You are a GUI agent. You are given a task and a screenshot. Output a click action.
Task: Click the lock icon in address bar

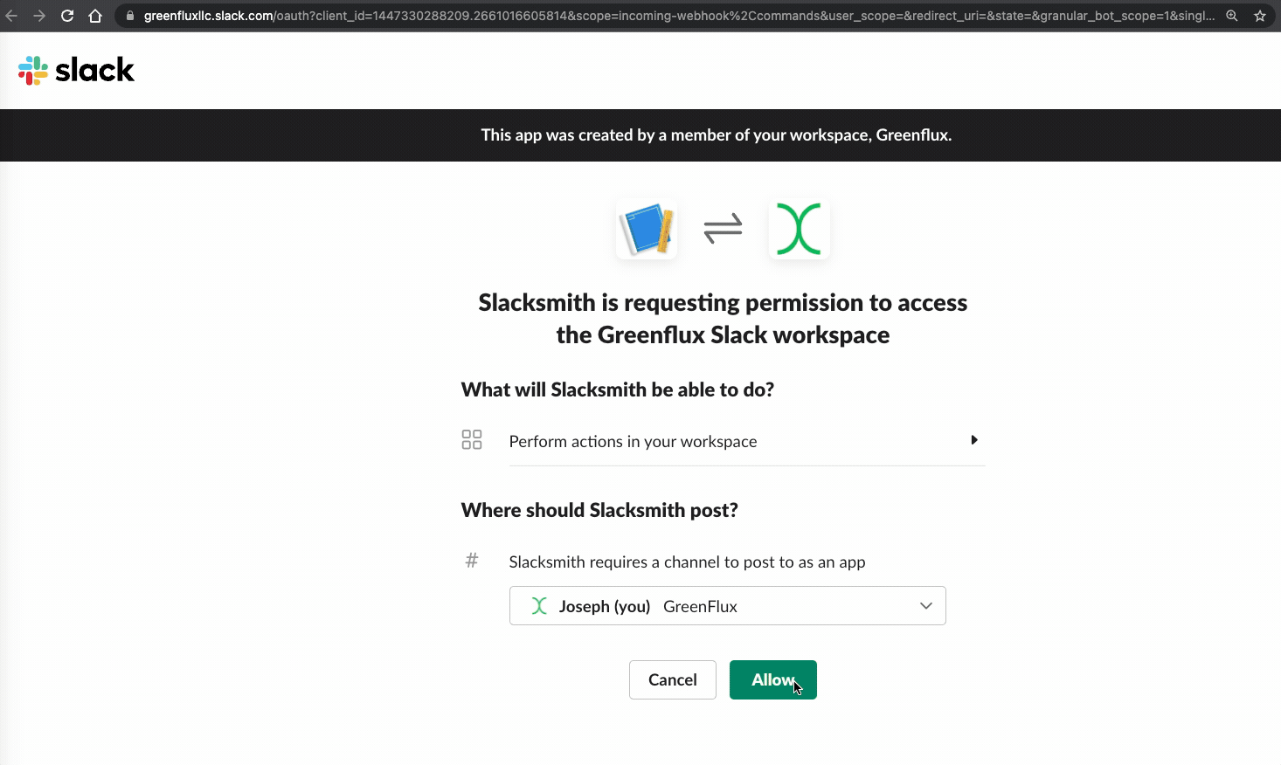pyautogui.click(x=130, y=16)
